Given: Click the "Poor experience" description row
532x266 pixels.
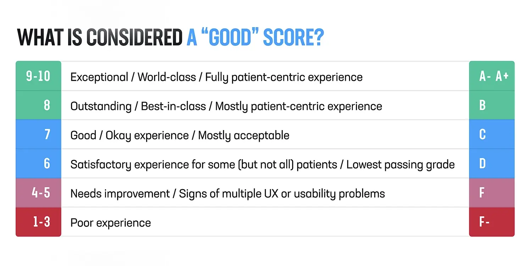Looking at the screenshot, I should pos(111,223).
